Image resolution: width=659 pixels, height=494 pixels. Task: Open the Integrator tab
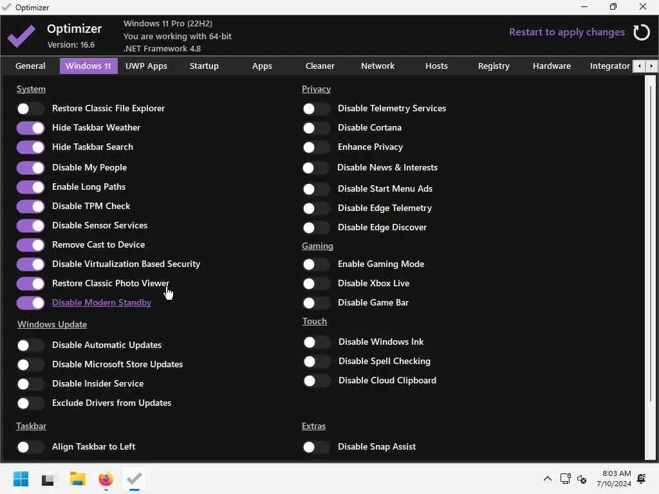(x=609, y=66)
